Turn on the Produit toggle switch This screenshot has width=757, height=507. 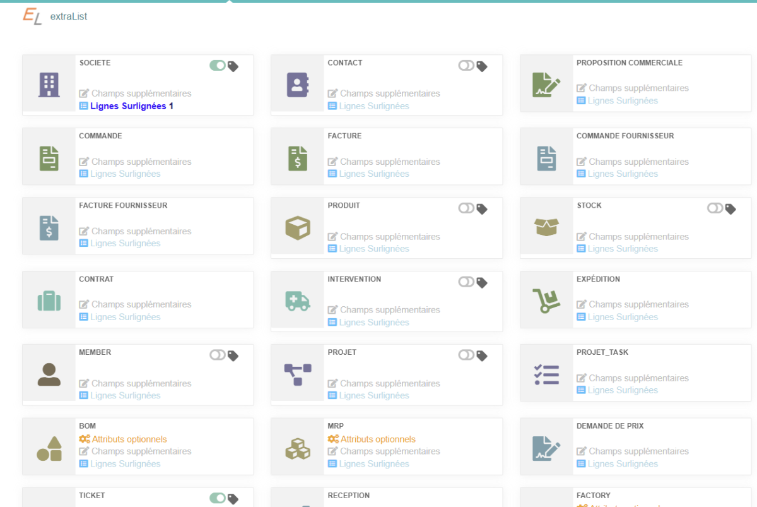pos(466,208)
